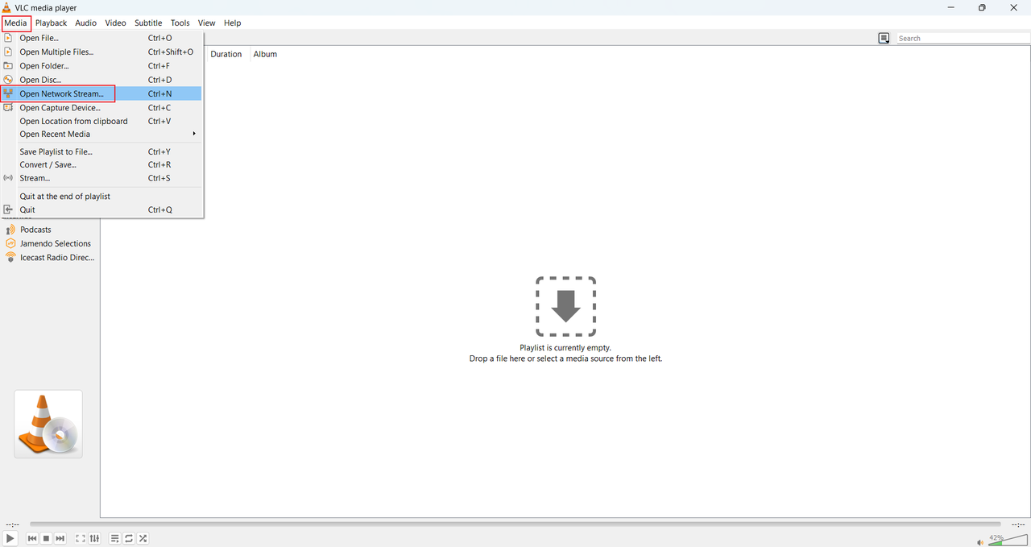Mute audio via speaker icon
1031x547 pixels.
980,542
